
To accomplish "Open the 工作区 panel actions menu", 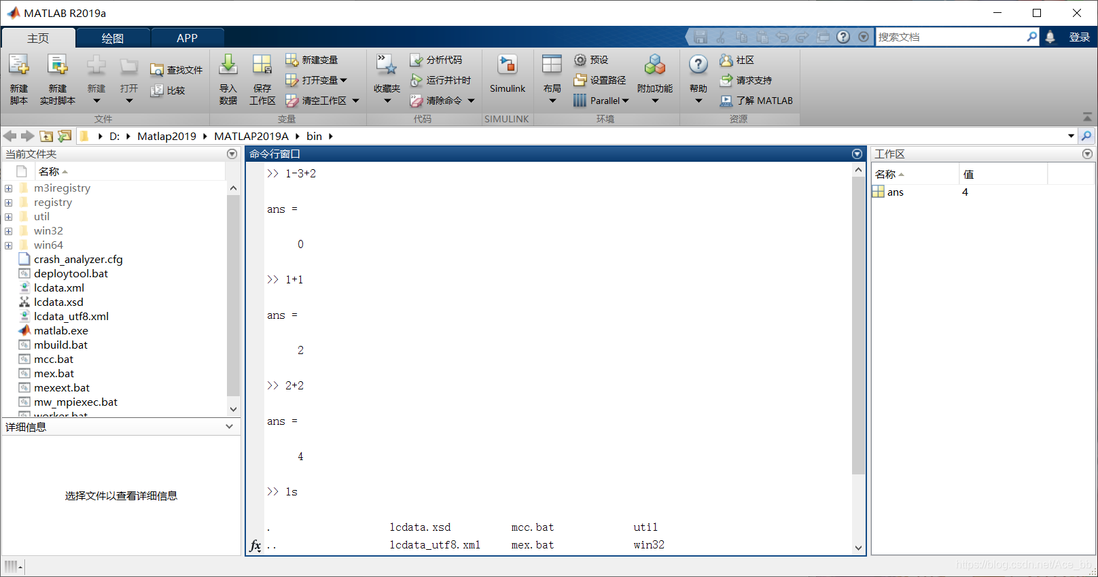I will coord(1087,154).
